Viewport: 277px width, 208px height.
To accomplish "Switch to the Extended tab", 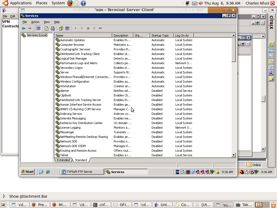I will pyautogui.click(x=63, y=160).
